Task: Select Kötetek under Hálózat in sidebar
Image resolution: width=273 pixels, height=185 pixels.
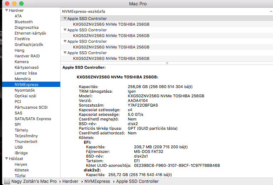Action: pos(22,170)
